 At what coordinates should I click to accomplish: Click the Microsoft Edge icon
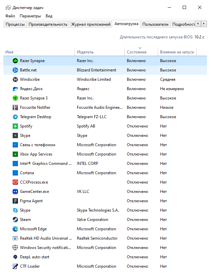click(x=15, y=229)
